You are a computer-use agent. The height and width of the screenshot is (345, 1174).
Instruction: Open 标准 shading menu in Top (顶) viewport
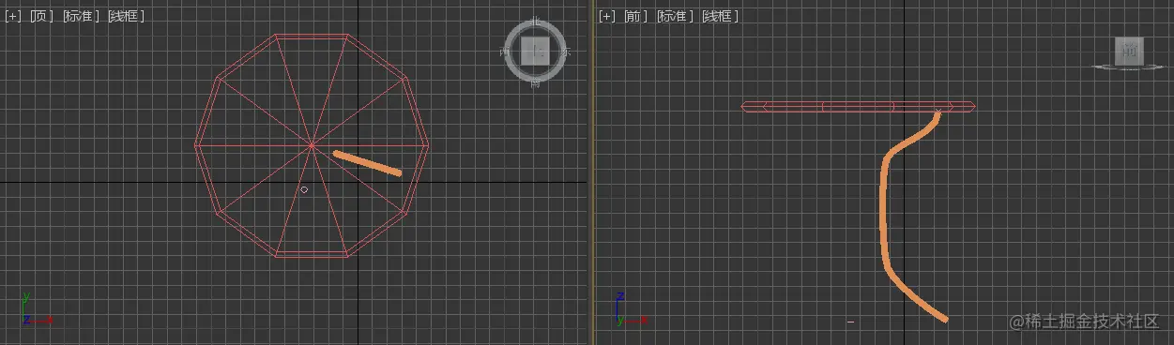80,16
